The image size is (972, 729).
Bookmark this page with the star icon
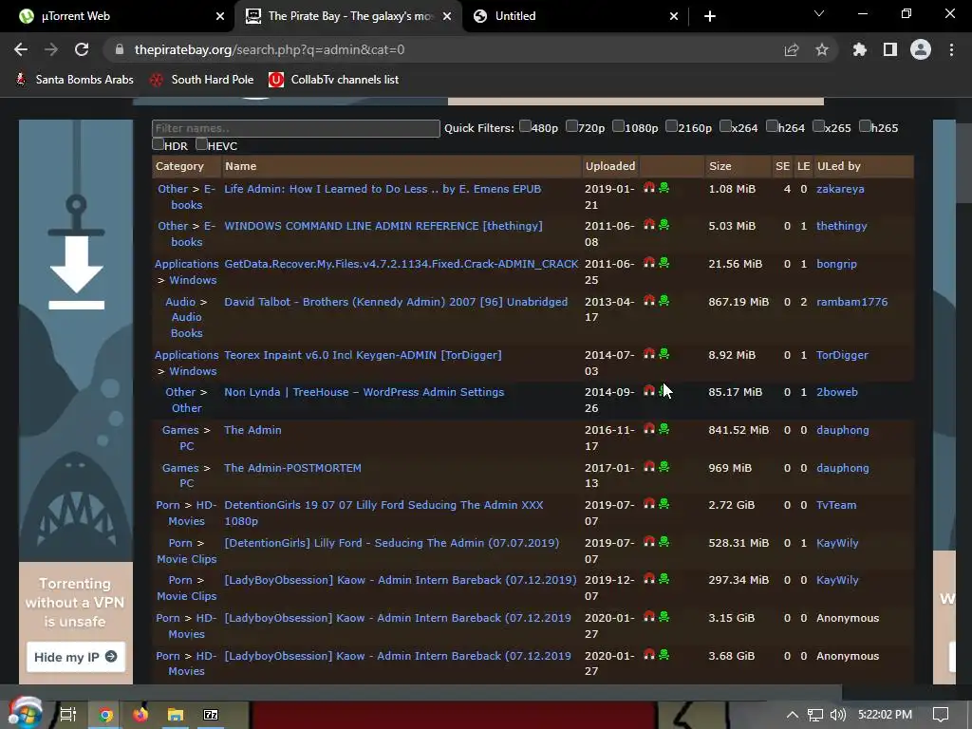coord(822,49)
